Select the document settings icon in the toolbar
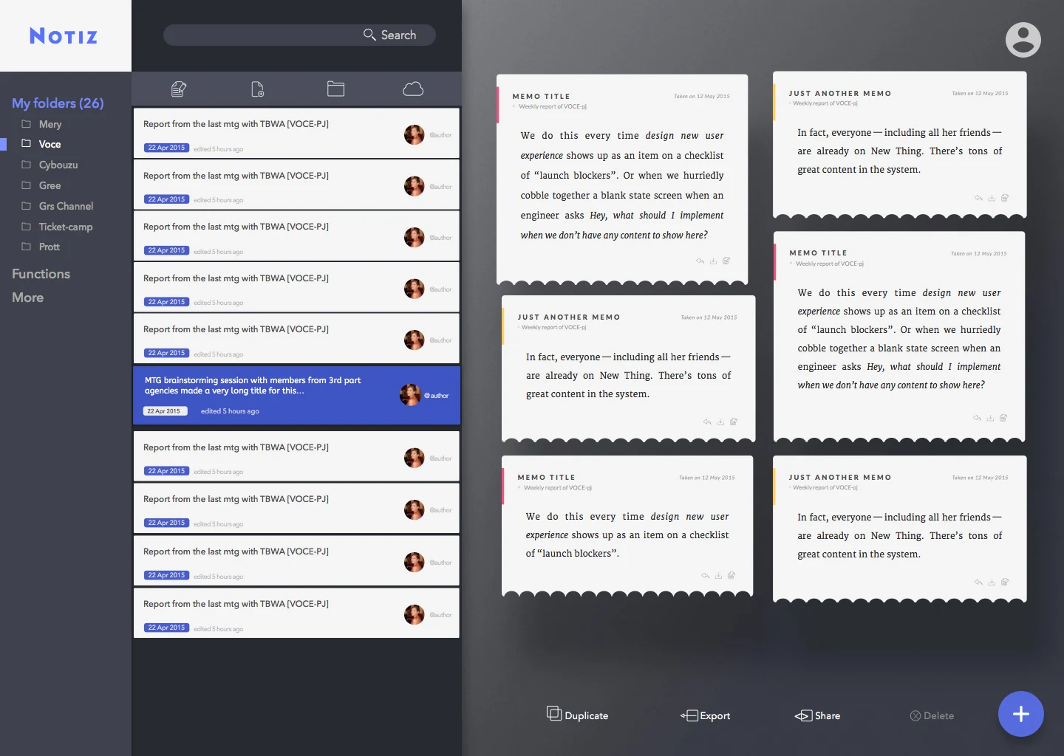Viewport: 1064px width, 756px height. 257,89
